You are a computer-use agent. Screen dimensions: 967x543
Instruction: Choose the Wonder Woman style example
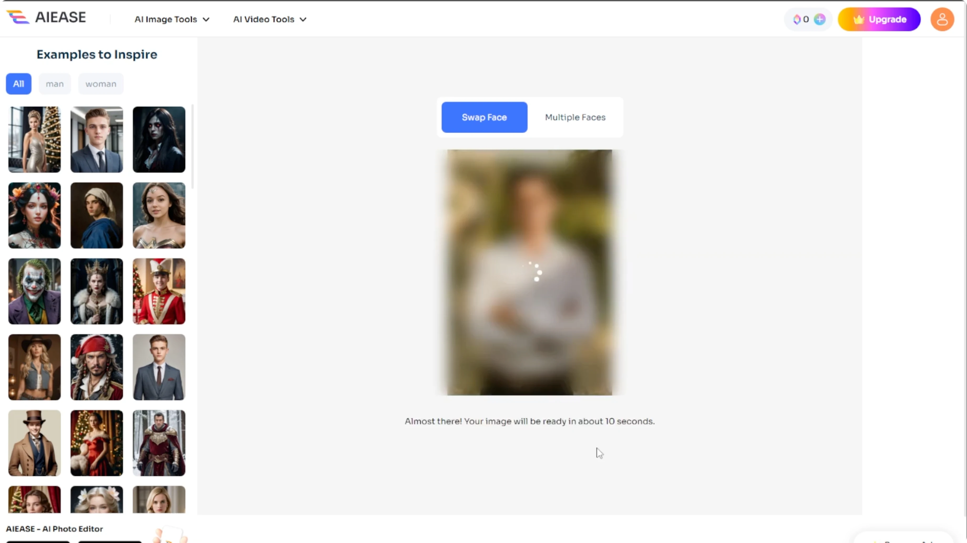tap(159, 215)
